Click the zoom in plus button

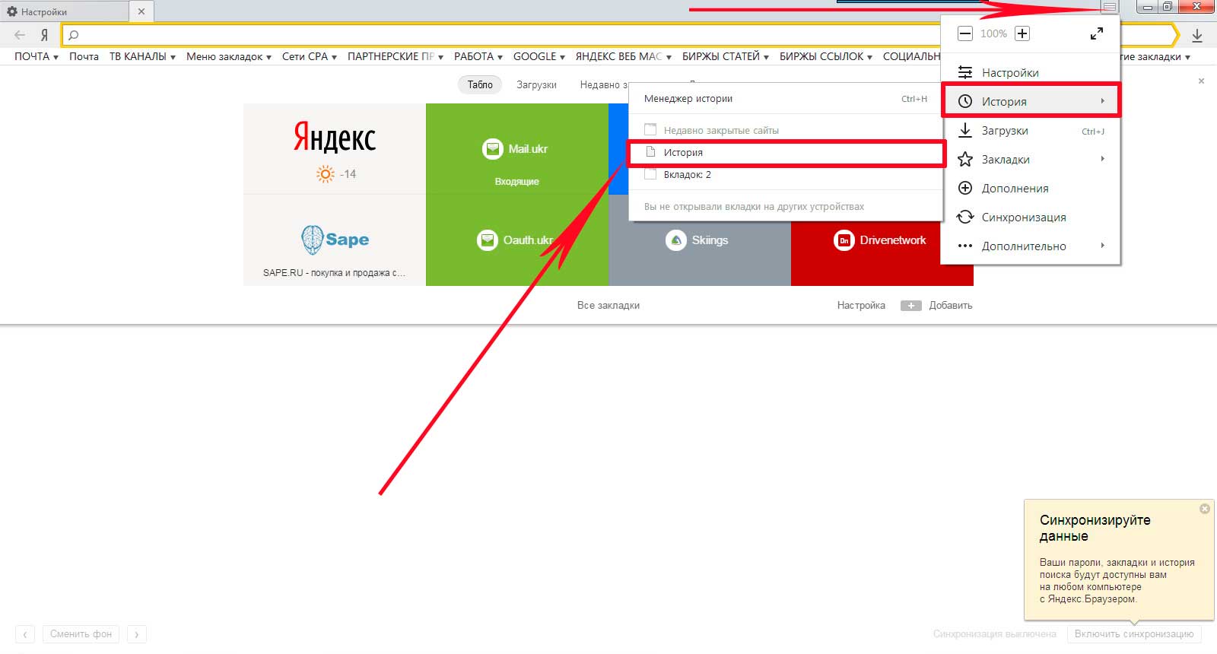pyautogui.click(x=1022, y=33)
